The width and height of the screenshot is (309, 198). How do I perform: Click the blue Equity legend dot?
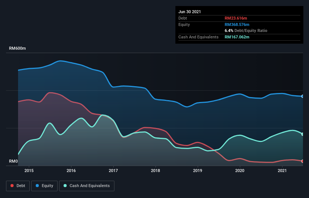coord(37,186)
